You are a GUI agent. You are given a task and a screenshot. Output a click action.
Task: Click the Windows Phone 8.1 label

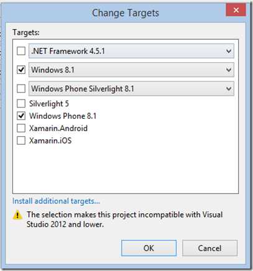pyautogui.click(x=63, y=116)
